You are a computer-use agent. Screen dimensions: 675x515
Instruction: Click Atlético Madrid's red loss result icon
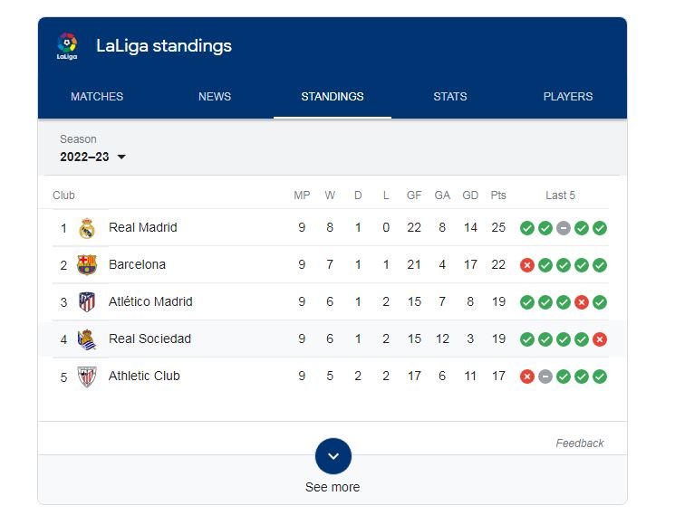pos(582,302)
